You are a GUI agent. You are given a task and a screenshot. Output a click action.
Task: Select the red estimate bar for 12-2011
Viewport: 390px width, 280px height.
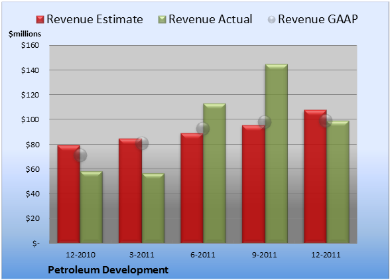[x=315, y=176]
